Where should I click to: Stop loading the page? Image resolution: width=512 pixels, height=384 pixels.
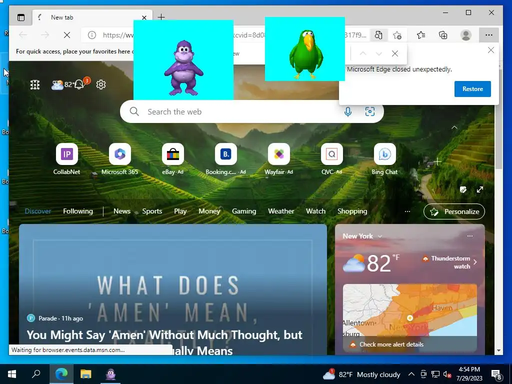point(67,35)
